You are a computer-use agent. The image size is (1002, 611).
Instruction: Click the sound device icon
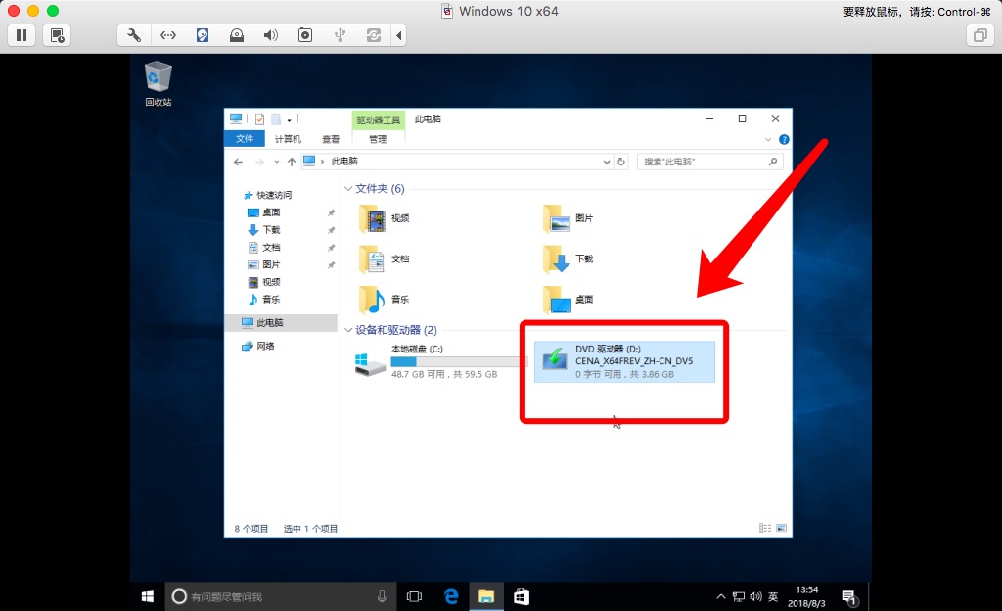point(271,35)
